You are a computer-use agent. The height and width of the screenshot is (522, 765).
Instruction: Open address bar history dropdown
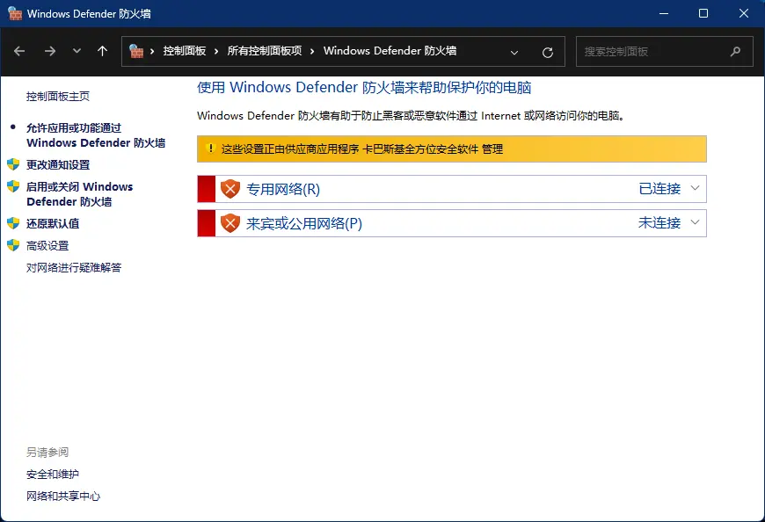pyautogui.click(x=514, y=52)
